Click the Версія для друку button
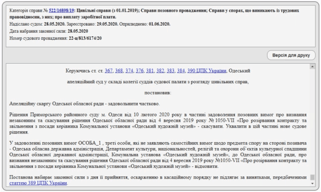 pos(291,55)
